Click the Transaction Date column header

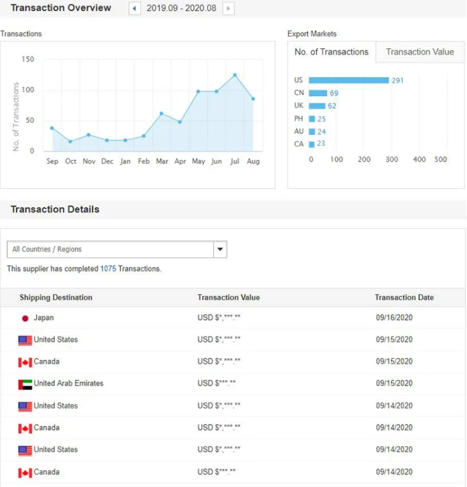click(x=404, y=297)
